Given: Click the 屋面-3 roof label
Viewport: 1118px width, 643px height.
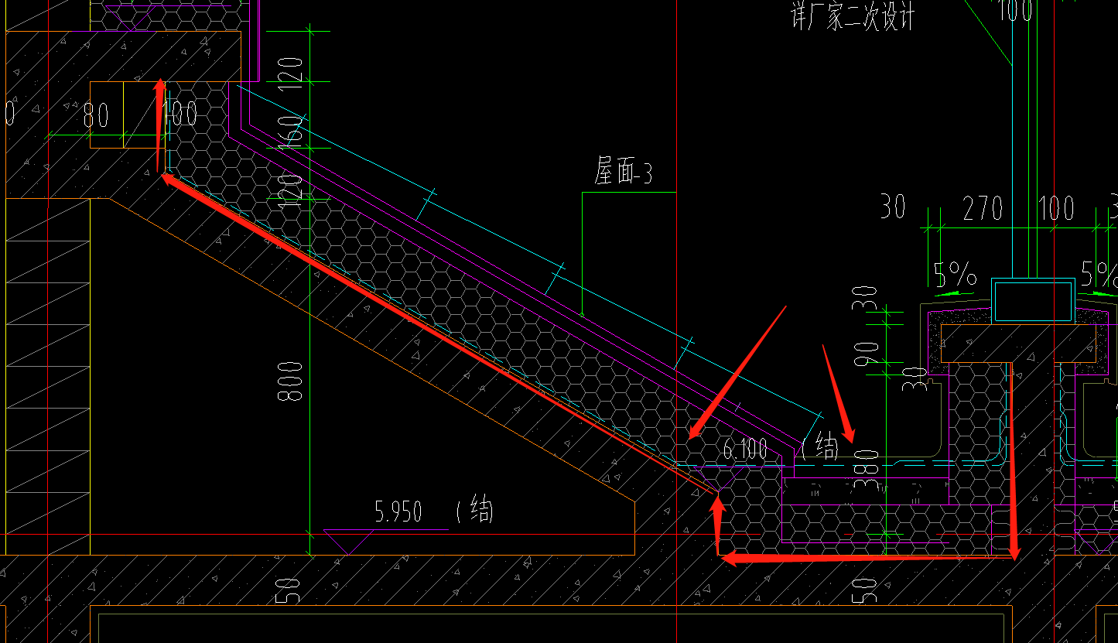Looking at the screenshot, I should tap(623, 172).
